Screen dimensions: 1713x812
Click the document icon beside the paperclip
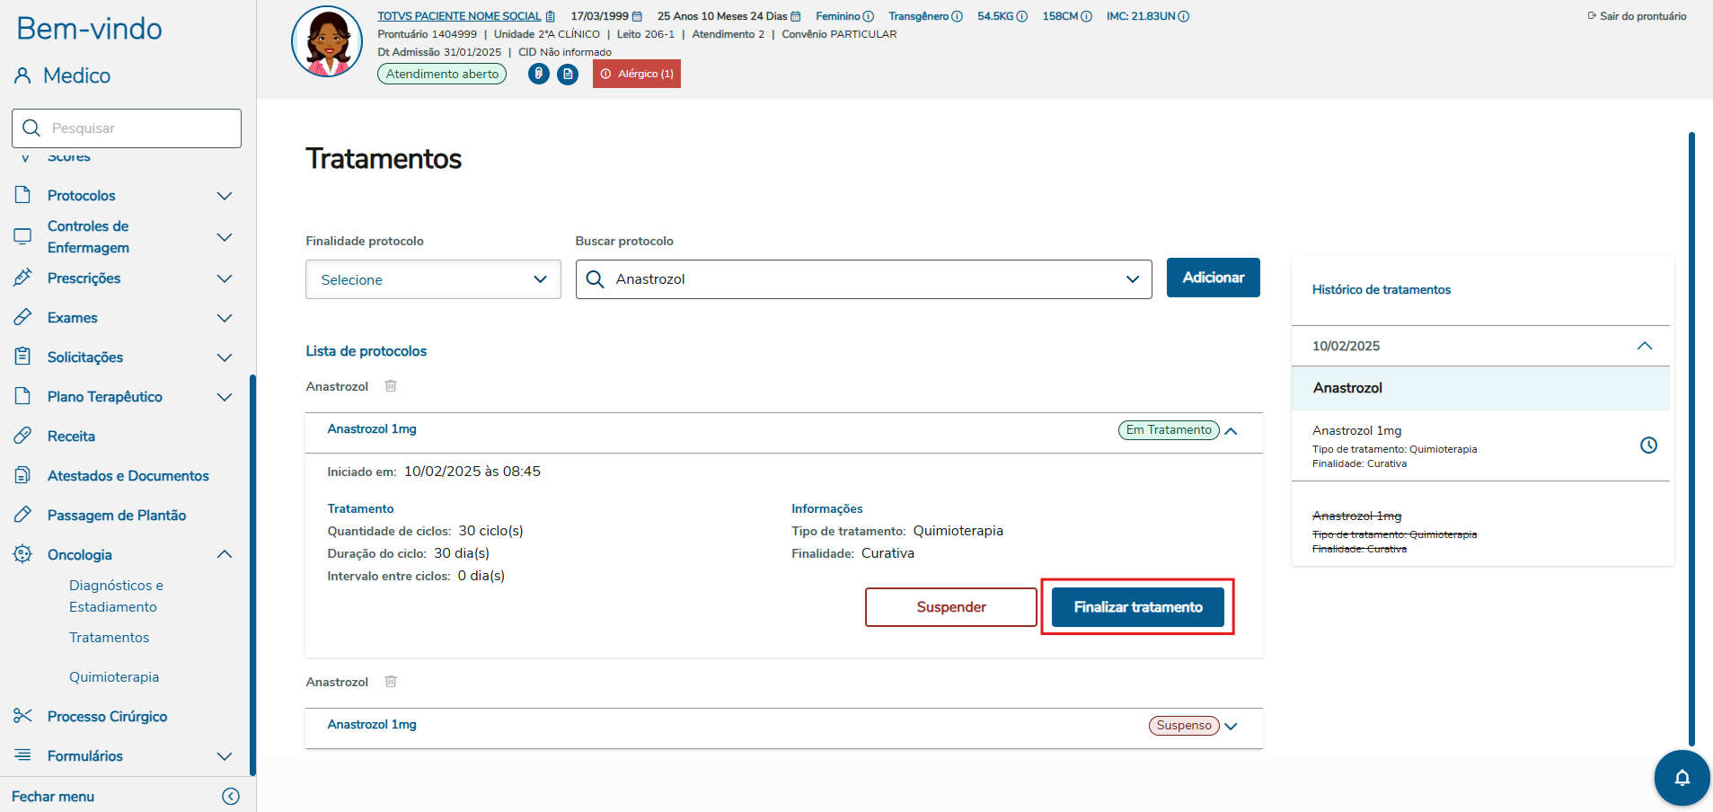568,74
